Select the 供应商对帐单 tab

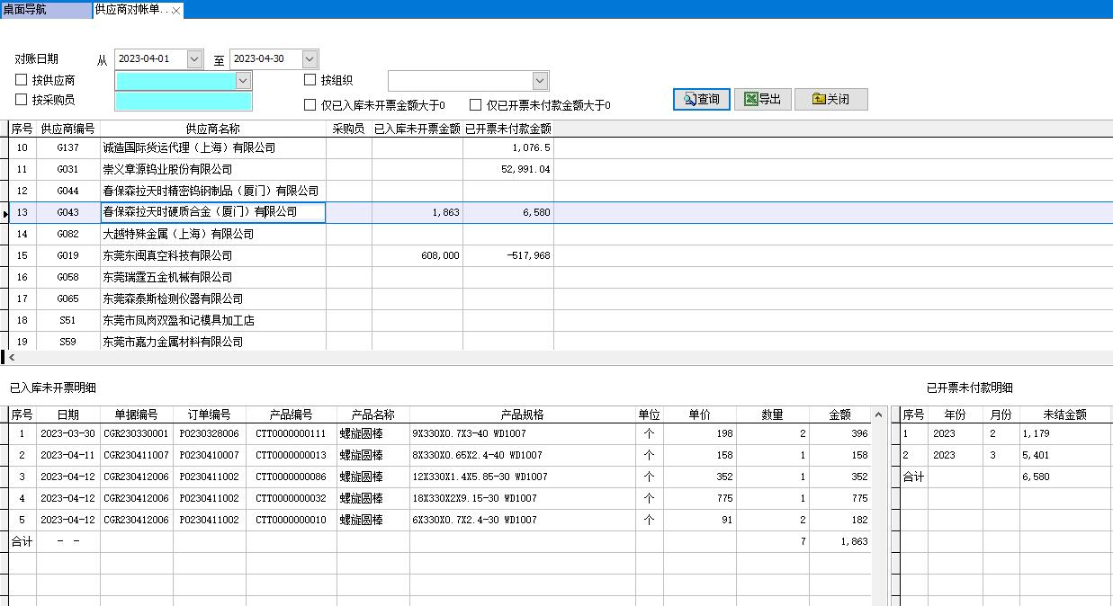pyautogui.click(x=124, y=11)
